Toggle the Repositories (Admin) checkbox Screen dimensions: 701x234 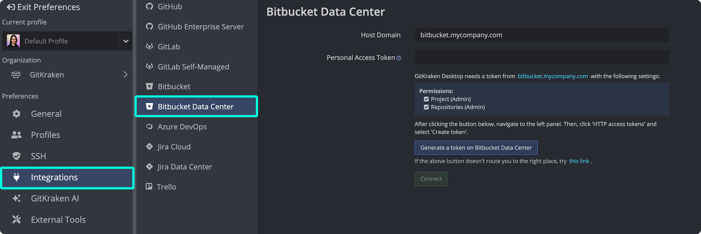426,107
